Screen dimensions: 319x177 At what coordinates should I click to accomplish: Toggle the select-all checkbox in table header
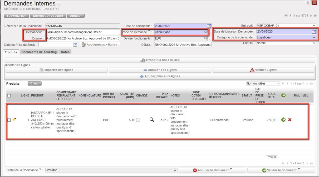tap(9, 96)
